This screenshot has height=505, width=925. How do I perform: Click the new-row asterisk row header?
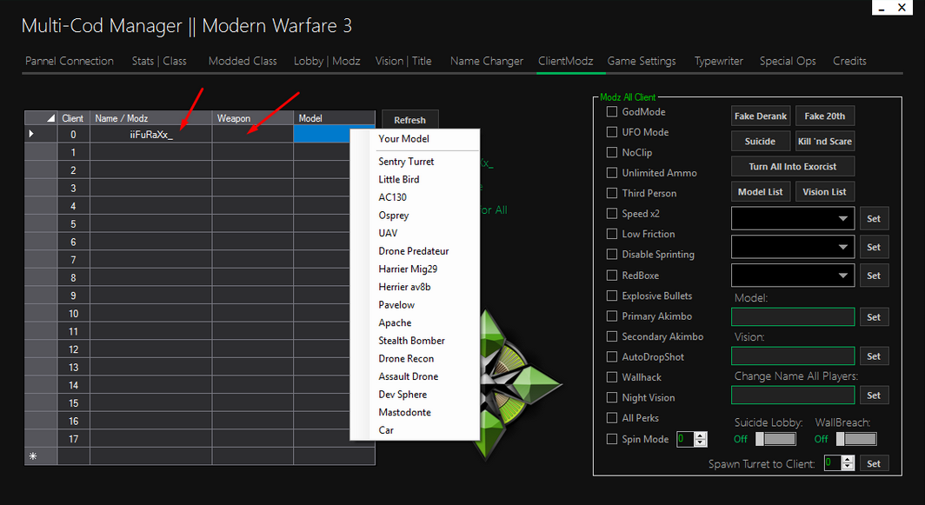33,456
